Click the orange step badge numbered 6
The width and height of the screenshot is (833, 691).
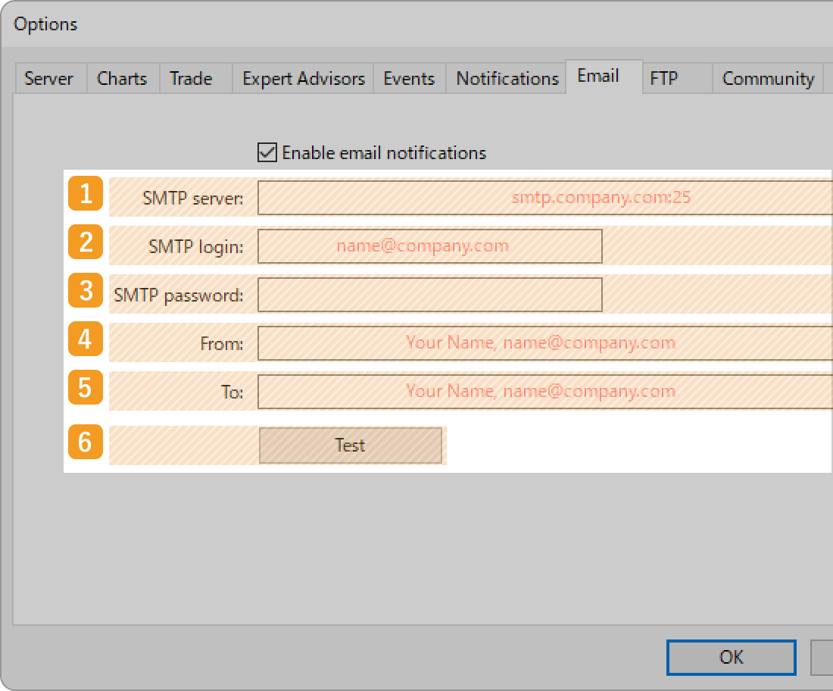point(85,442)
